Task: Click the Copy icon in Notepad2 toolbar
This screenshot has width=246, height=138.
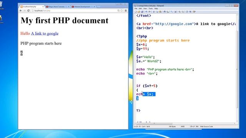Action: pyautogui.click(x=157, y=11)
